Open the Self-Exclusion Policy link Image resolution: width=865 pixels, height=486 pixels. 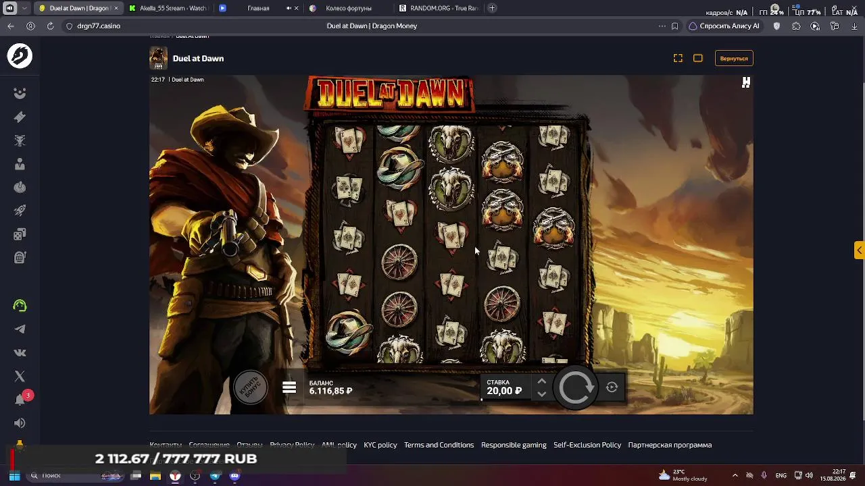point(587,445)
